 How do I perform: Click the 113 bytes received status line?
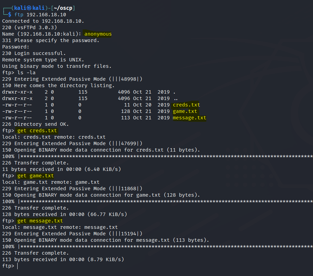pos(63,259)
